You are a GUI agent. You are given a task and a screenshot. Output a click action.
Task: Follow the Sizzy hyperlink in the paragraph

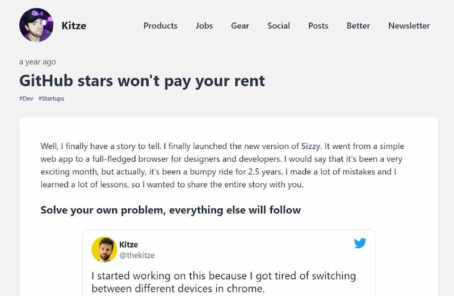[310, 146]
